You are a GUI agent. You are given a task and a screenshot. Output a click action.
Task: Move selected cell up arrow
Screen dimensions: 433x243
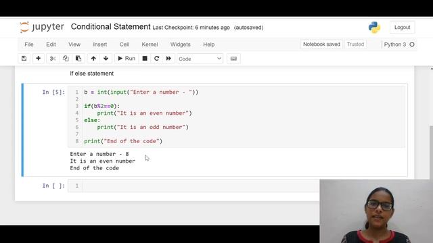(x=93, y=59)
